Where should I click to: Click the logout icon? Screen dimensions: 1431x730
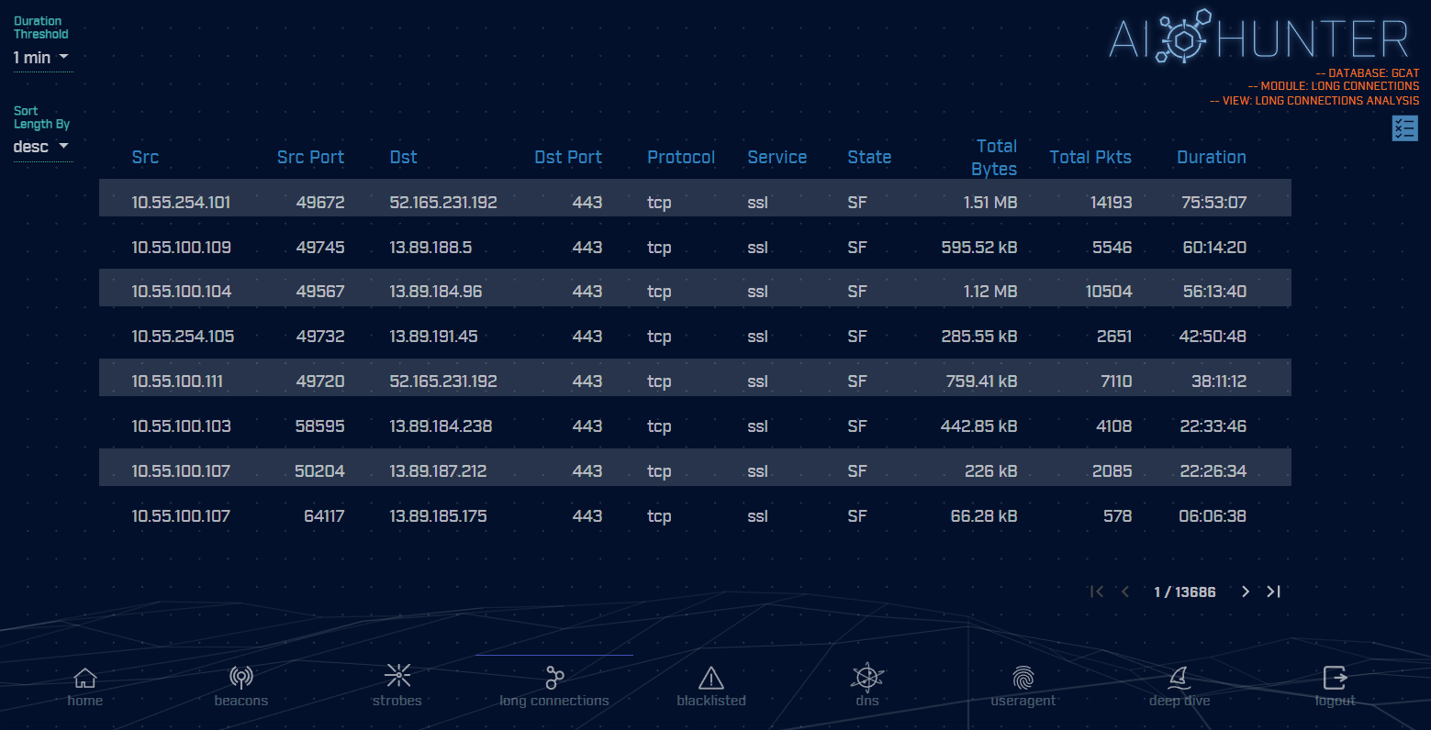(x=1335, y=679)
